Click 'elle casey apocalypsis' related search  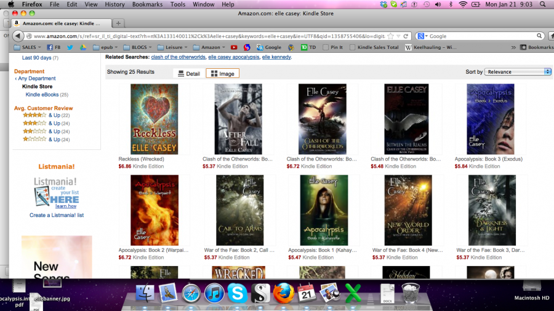pos(233,57)
